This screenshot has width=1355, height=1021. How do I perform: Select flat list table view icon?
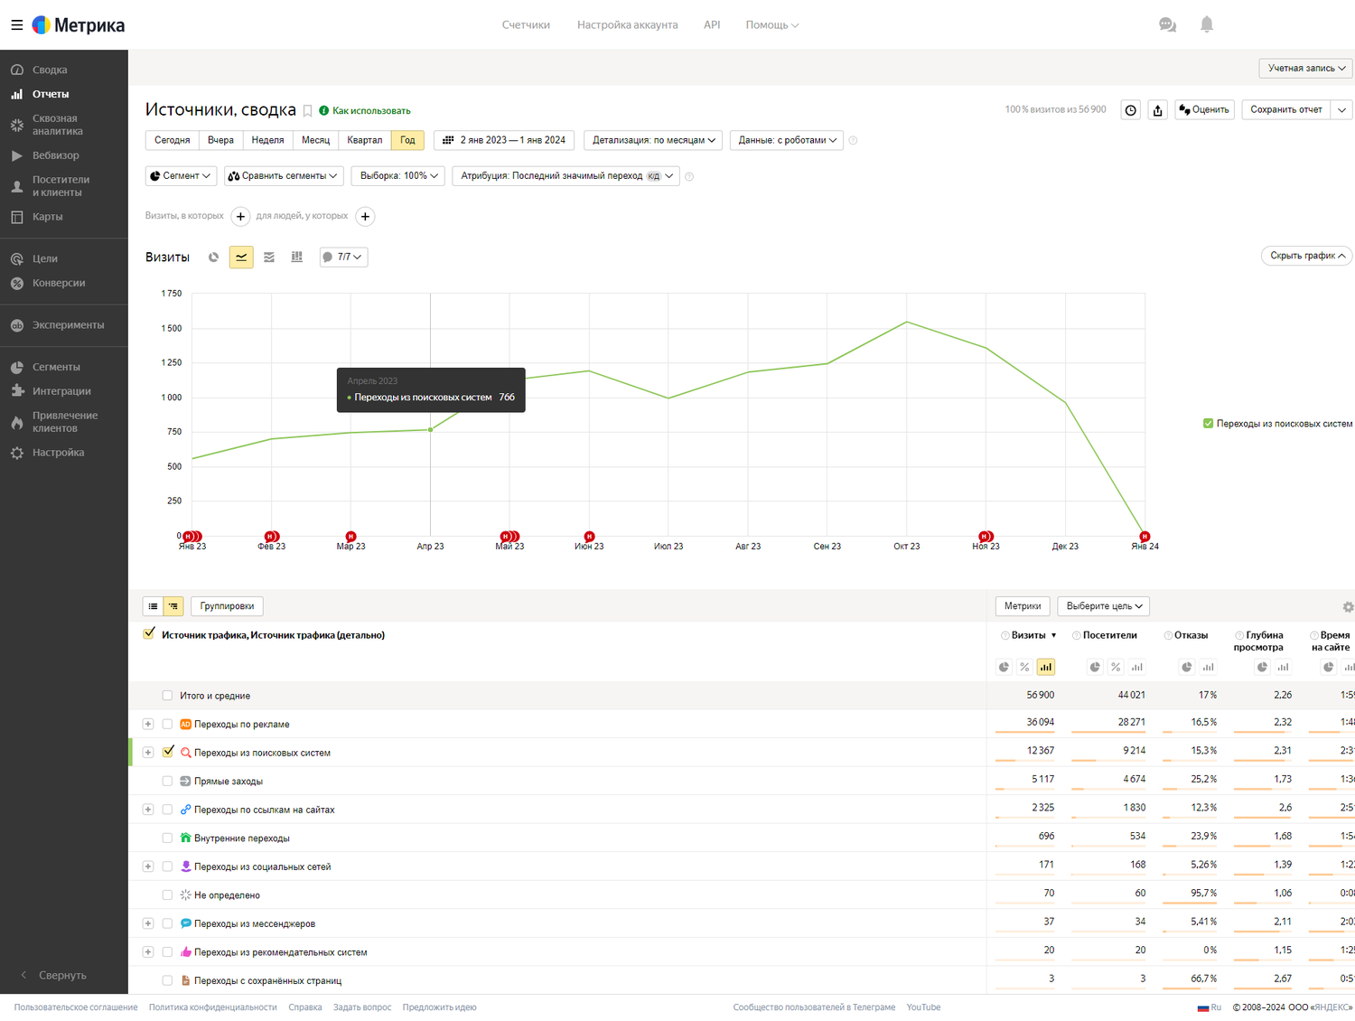[x=154, y=606]
